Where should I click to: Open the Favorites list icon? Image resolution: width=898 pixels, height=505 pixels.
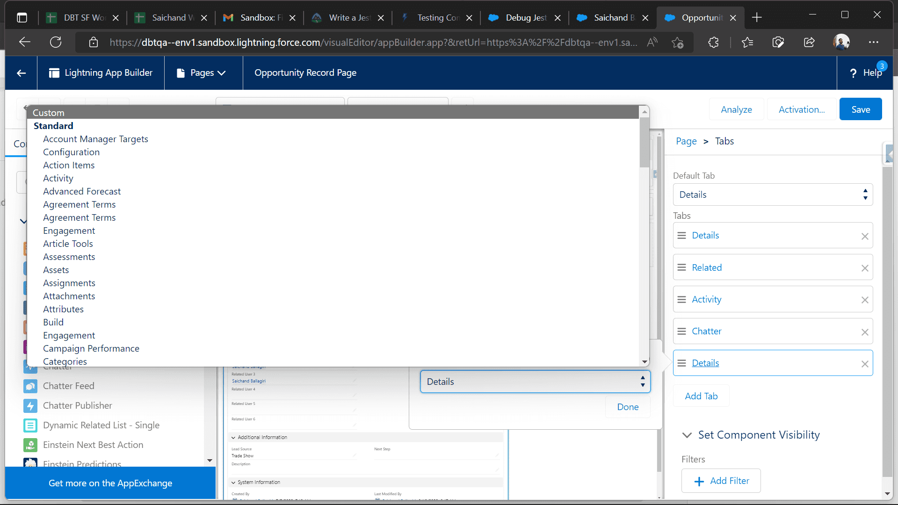tap(747, 43)
